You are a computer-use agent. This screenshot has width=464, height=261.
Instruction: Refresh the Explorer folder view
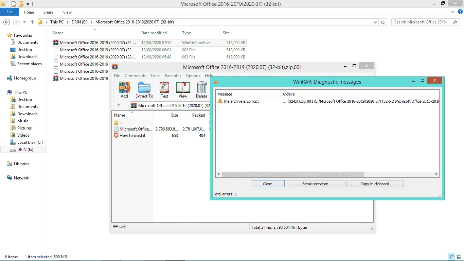coord(383,22)
